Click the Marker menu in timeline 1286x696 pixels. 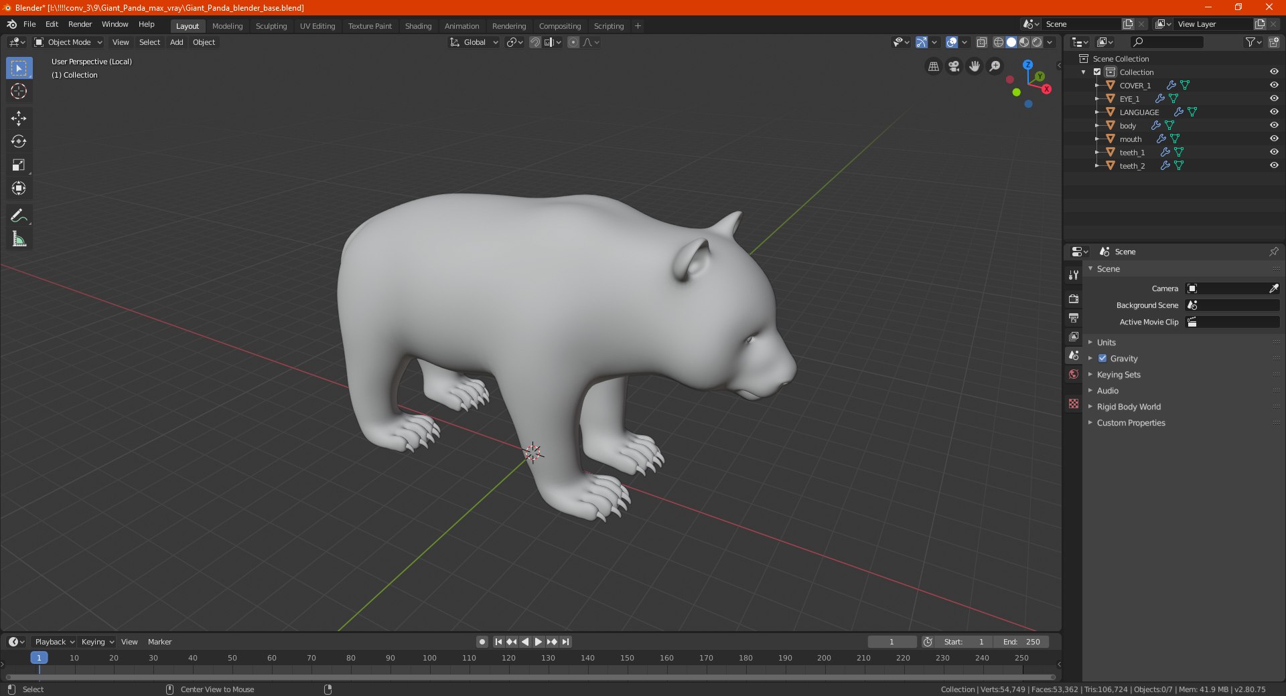(159, 642)
